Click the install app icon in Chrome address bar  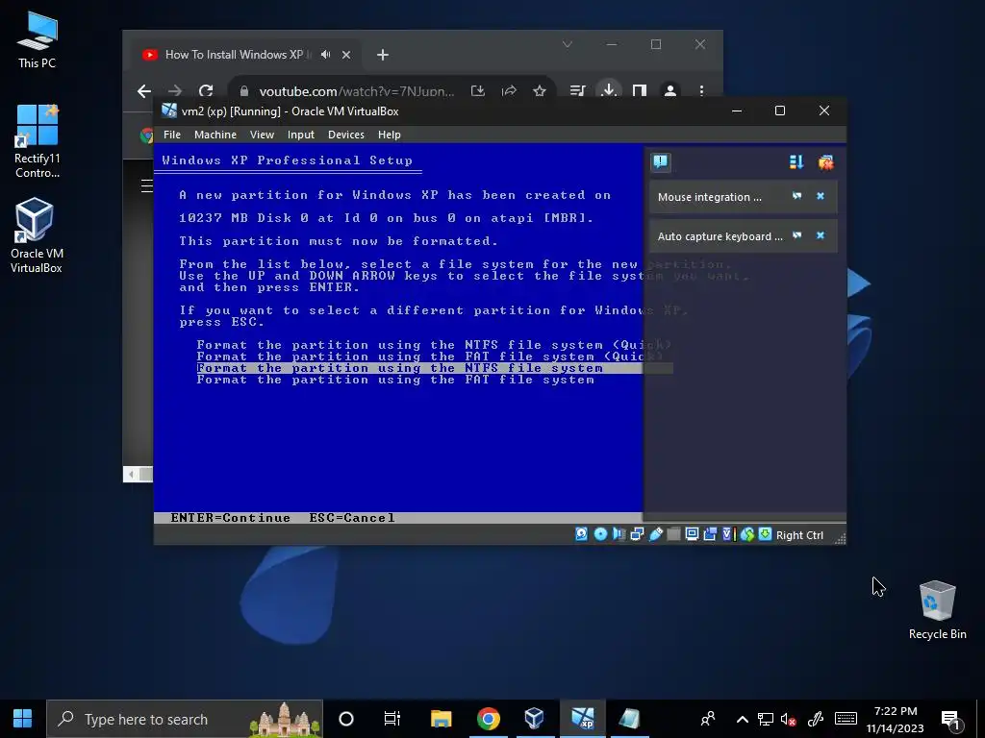478,91
